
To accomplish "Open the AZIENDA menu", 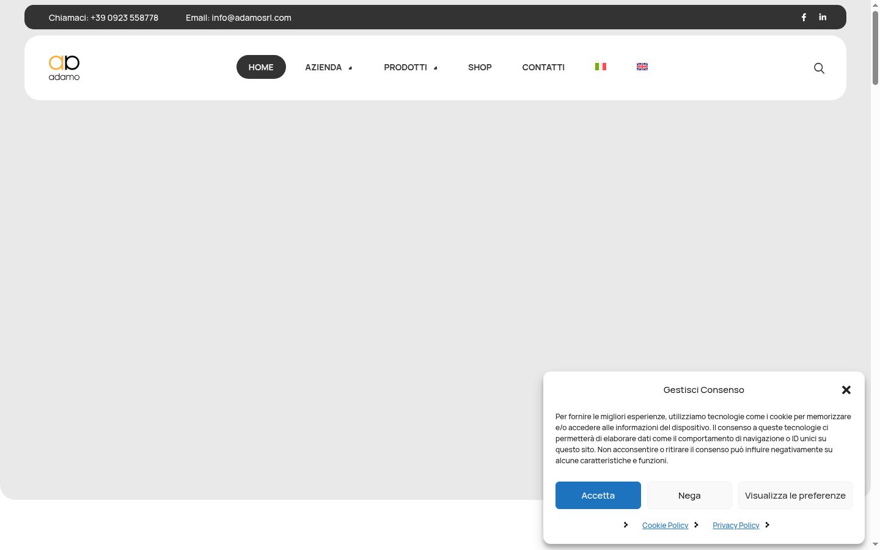I will (323, 67).
